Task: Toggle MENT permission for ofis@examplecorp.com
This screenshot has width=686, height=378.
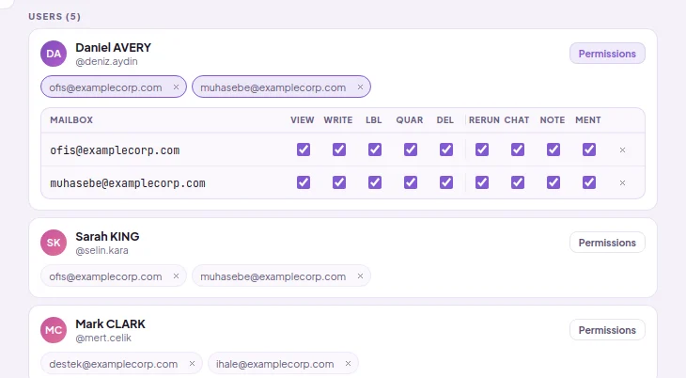Action: (589, 150)
